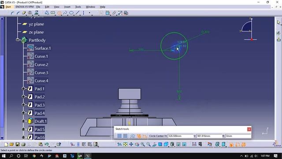Expand the Draft.1 tree node
Screen dimensions: 282x159
coord(23,121)
